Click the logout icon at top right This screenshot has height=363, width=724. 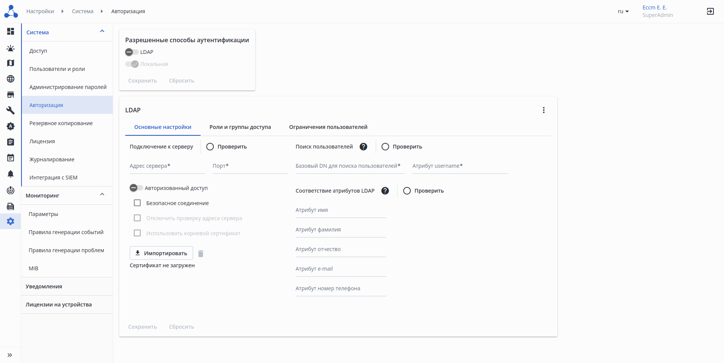tap(710, 11)
